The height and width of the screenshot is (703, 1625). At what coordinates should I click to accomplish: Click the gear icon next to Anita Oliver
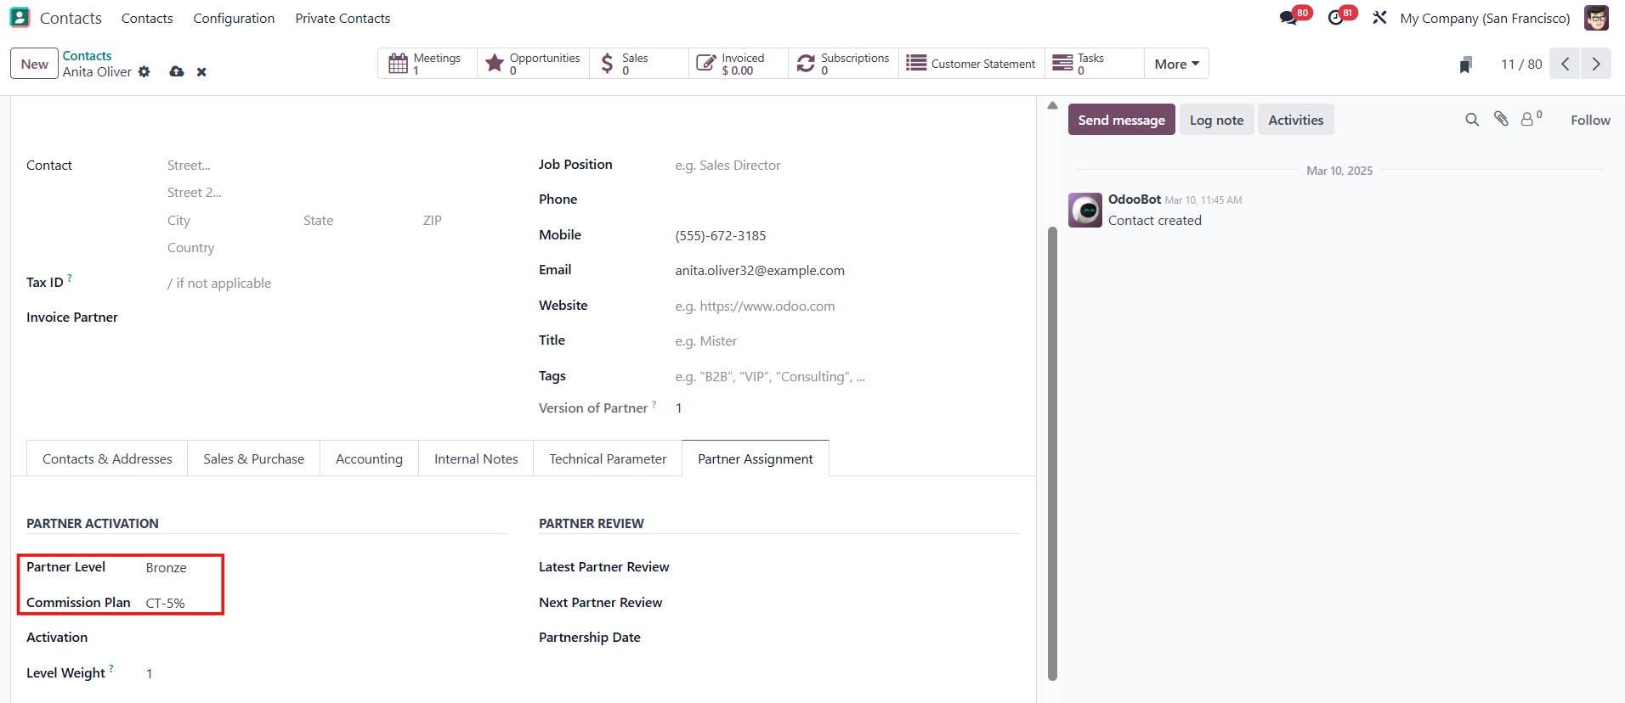(x=144, y=72)
